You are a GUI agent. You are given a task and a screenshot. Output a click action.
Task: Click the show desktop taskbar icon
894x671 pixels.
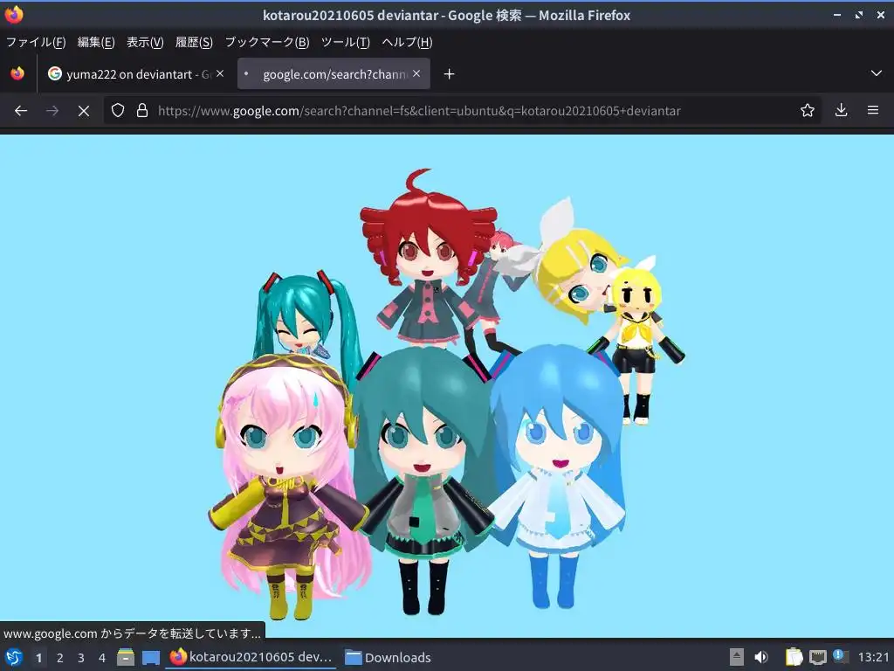(150, 657)
